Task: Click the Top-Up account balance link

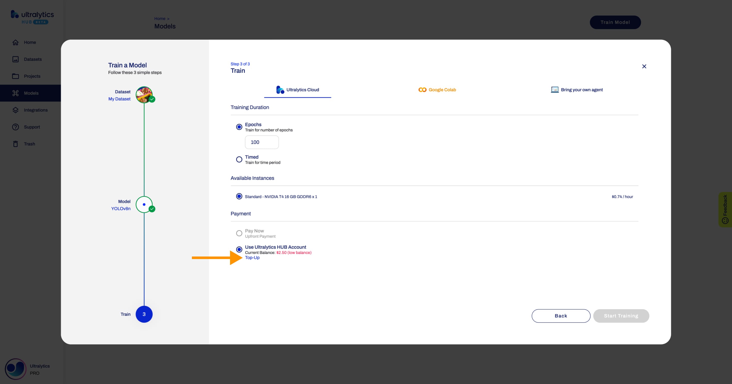Action: tap(252, 257)
